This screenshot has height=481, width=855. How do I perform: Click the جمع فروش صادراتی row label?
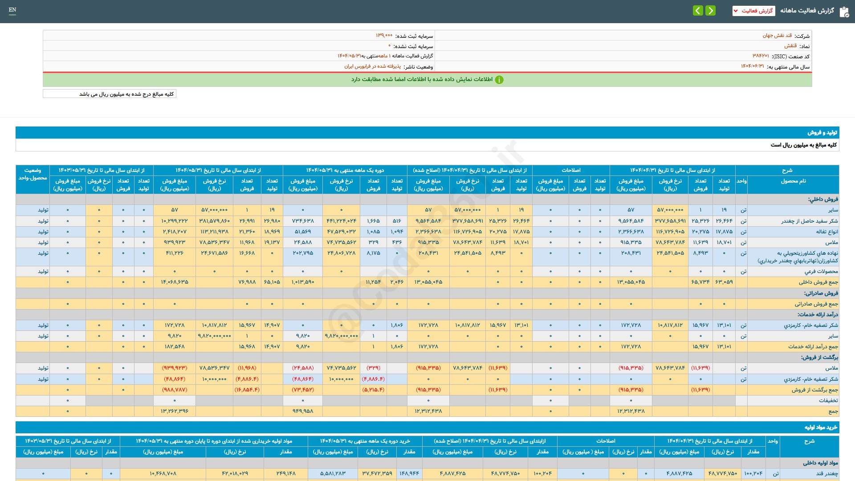coord(816,304)
